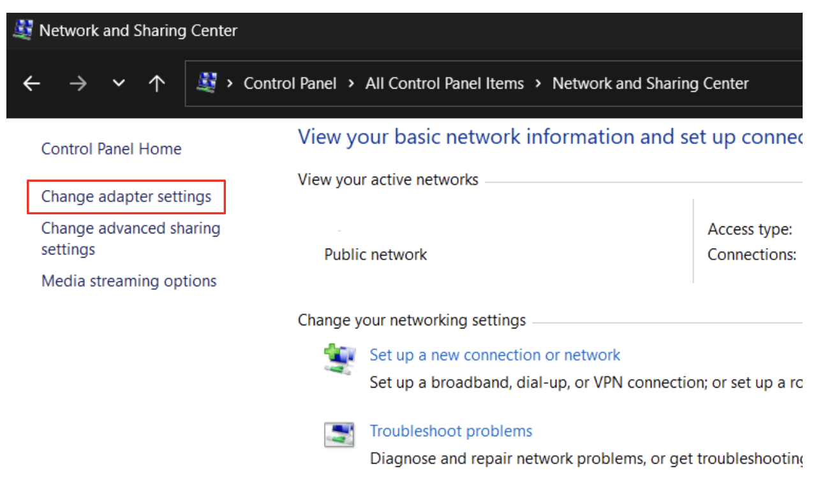
Task: Select Control Panel in the breadcrumb path
Action: [x=290, y=83]
